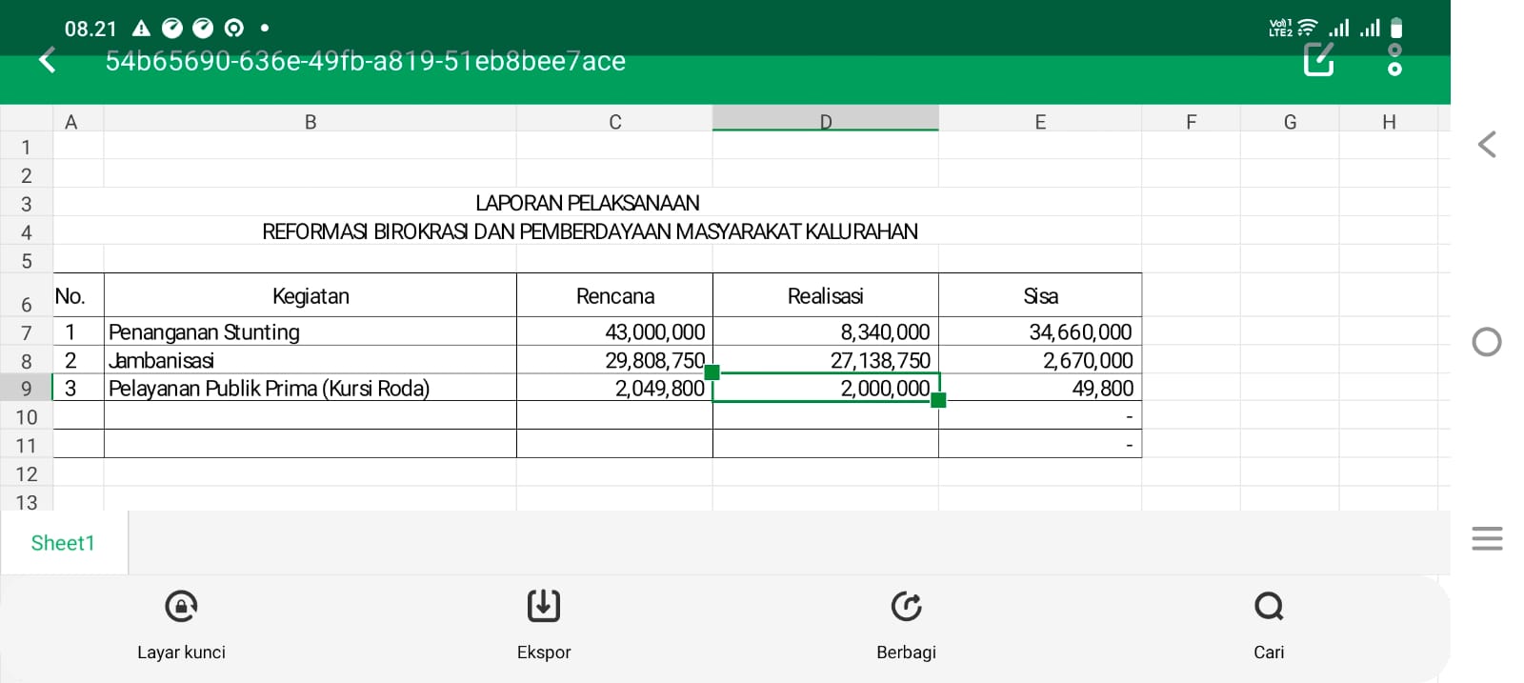
Task: Tap the back arrow beside the file name
Action: point(47,61)
